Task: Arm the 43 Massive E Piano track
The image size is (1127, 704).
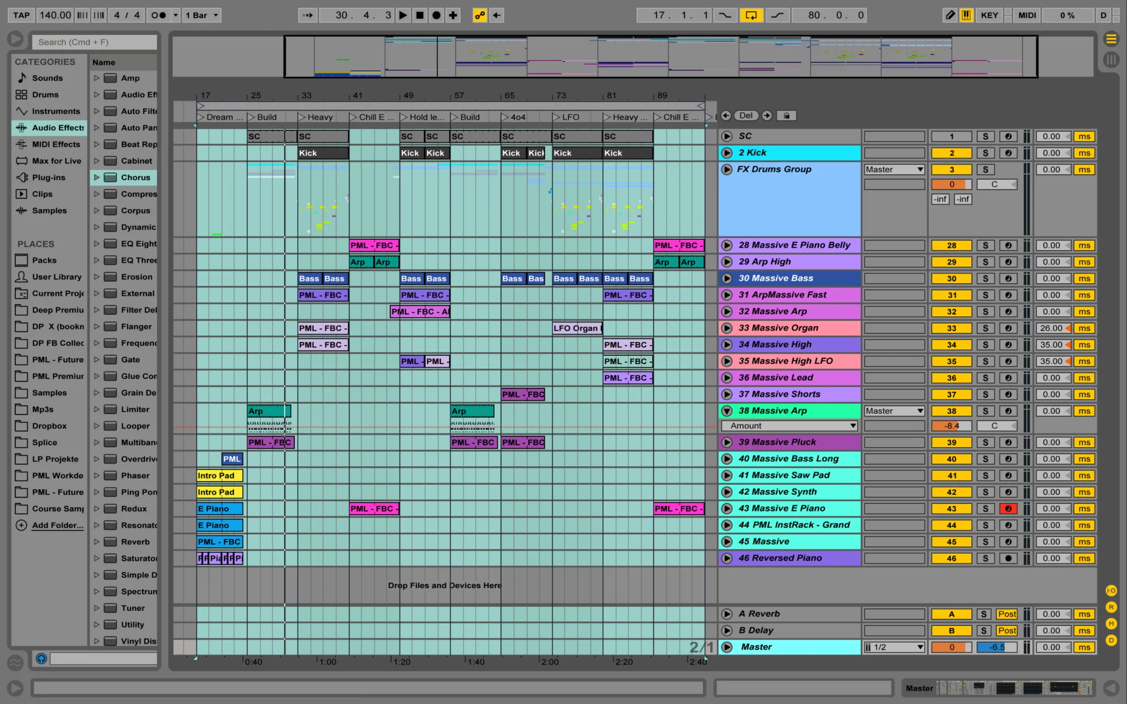Action: (x=1008, y=509)
